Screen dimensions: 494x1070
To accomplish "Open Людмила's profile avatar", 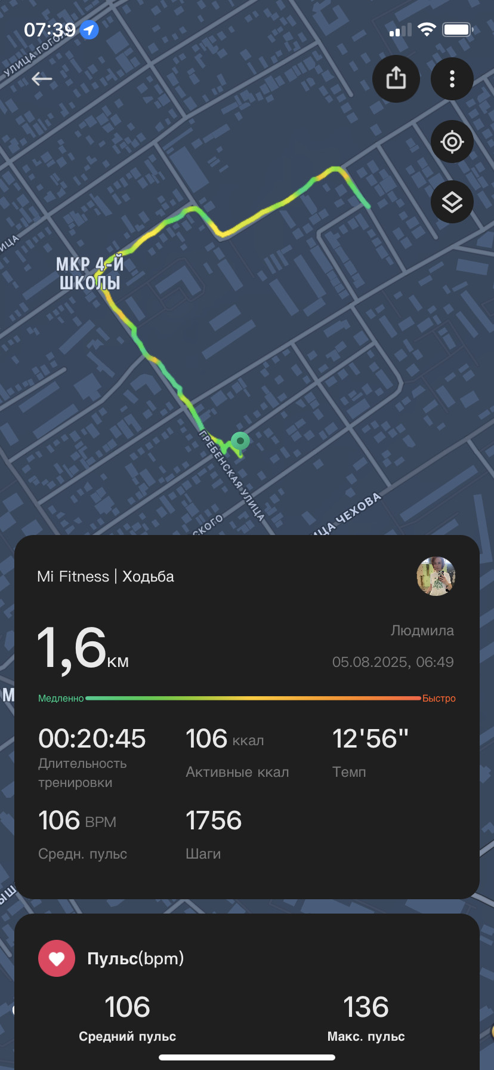I will click(x=436, y=576).
